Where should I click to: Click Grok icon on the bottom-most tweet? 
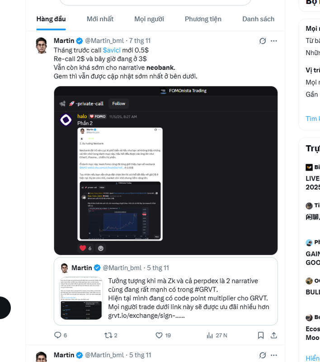263,355
